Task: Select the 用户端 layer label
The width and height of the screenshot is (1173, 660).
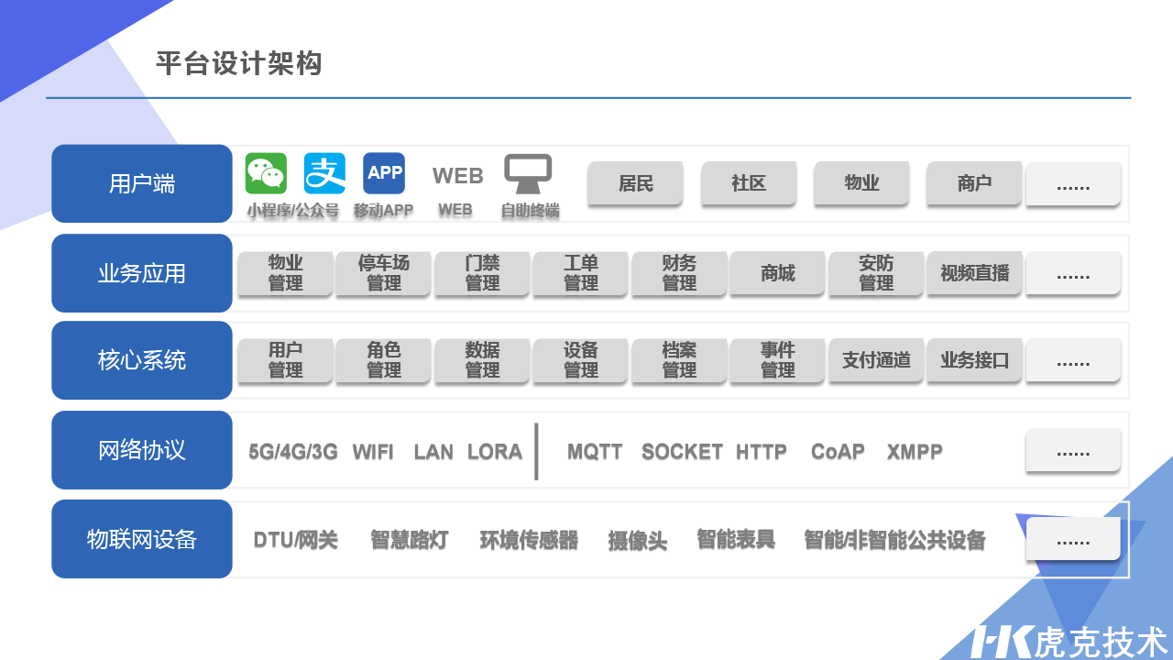Action: point(142,183)
